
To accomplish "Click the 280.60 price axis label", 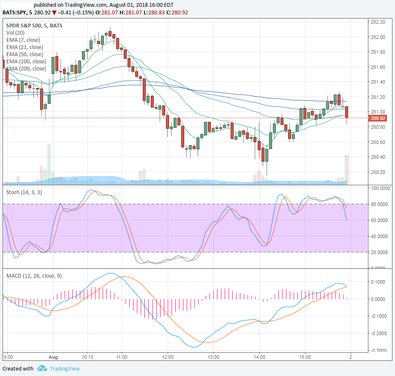I will 378,142.
